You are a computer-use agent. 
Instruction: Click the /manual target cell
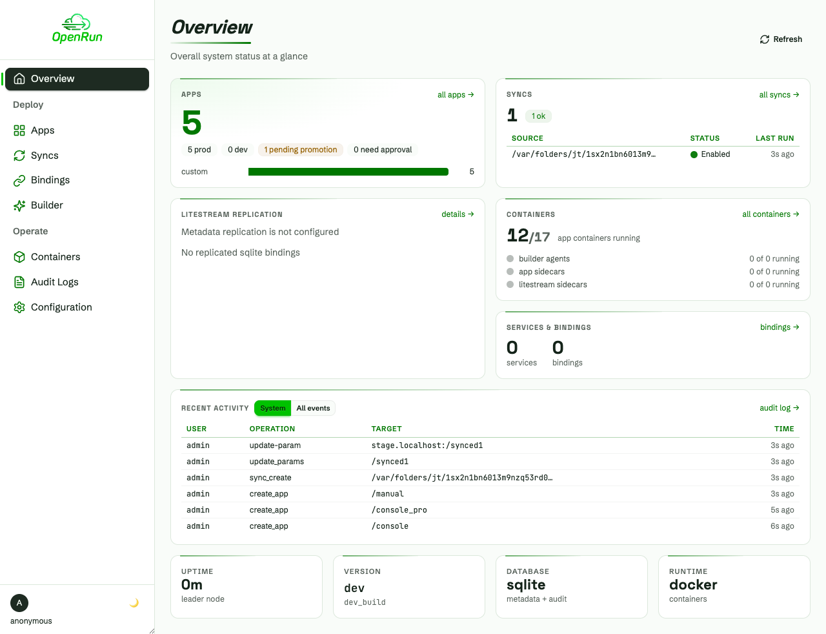(388, 494)
